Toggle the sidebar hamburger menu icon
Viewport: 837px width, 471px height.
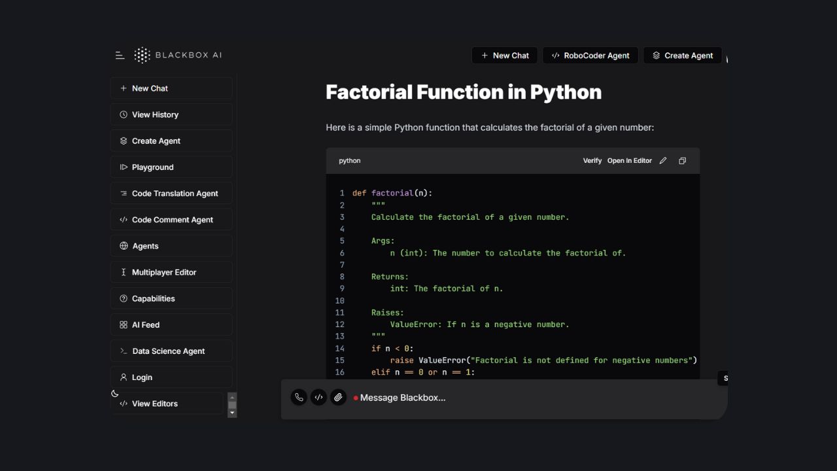120,56
